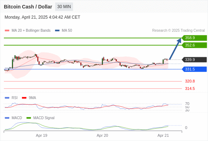Click Research © 2025 Trading Central credit

pos(178,31)
